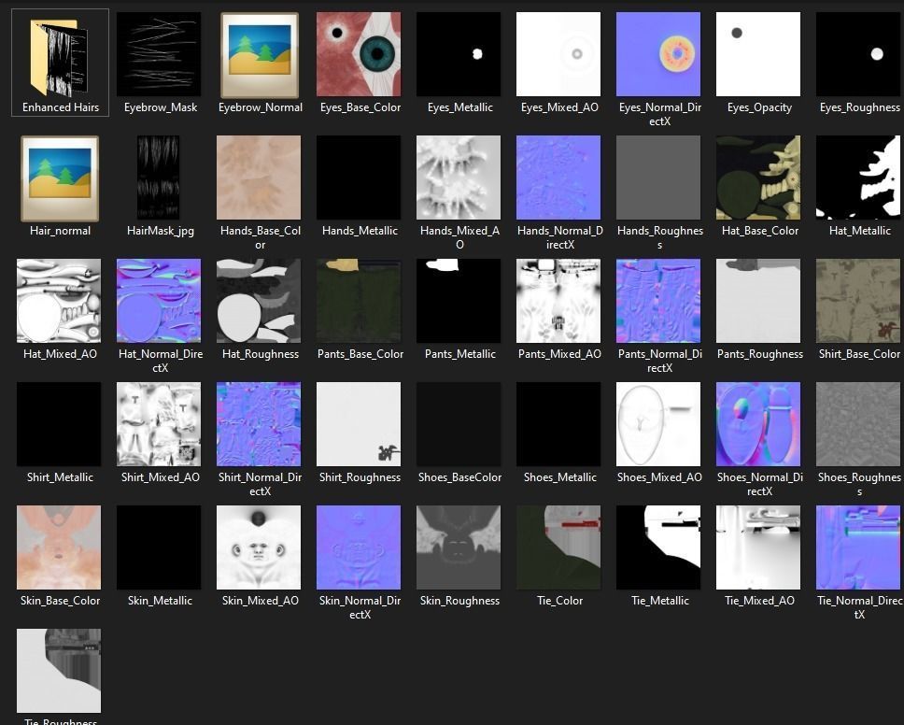Click the 'Pants_Roughness' file name label
This screenshot has height=725, width=904.
(760, 354)
